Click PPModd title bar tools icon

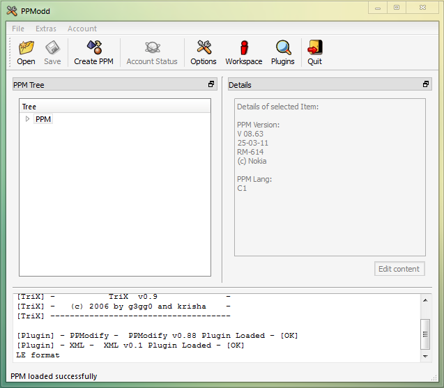pos(12,10)
